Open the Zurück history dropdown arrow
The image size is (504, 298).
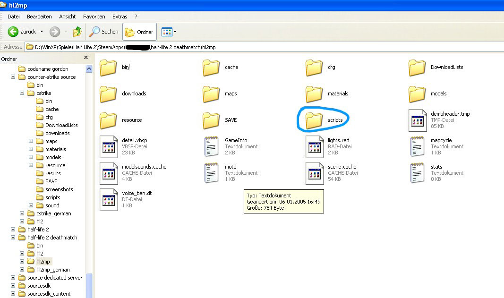(x=42, y=32)
